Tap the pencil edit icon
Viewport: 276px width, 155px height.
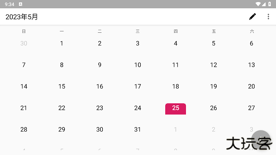pyautogui.click(x=253, y=17)
